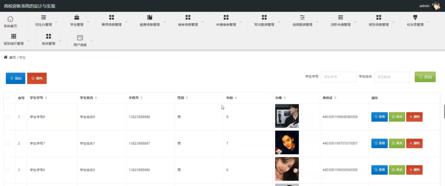Click the avatar photo of 学生姓名6

(287, 169)
